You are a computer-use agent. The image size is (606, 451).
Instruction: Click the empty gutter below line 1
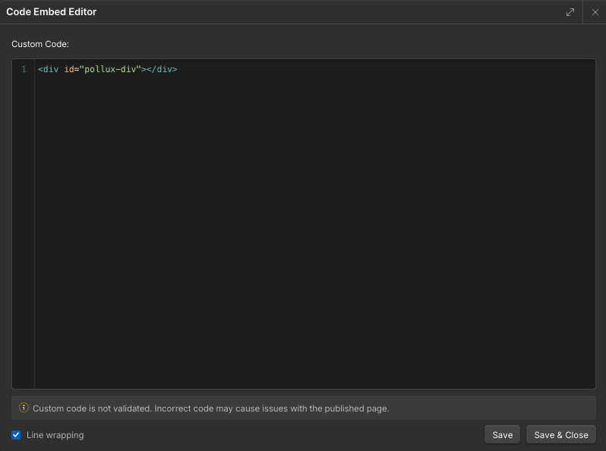pos(24,228)
